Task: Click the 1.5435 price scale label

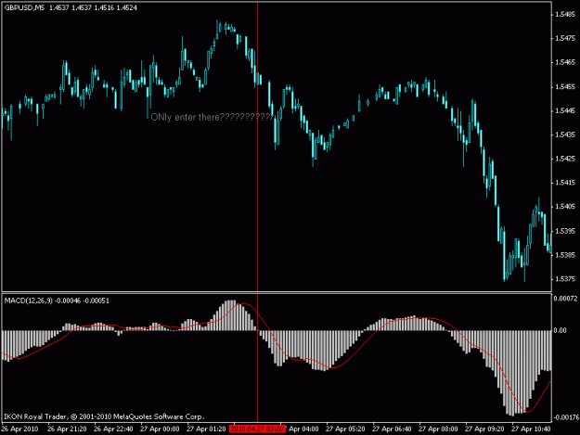Action: [565, 134]
